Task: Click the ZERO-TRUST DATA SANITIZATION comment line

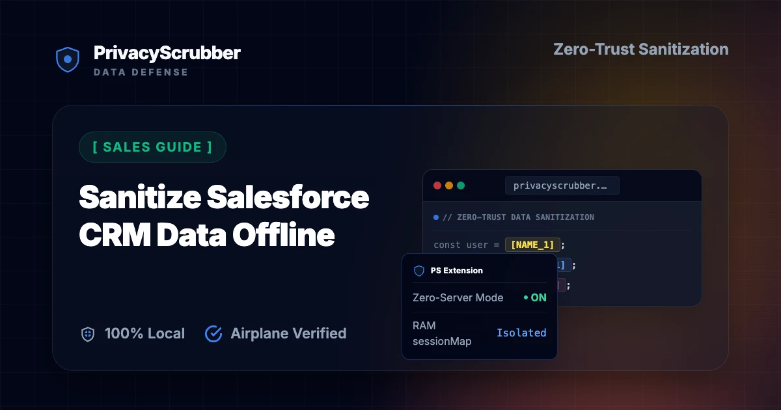Action: 518,217
